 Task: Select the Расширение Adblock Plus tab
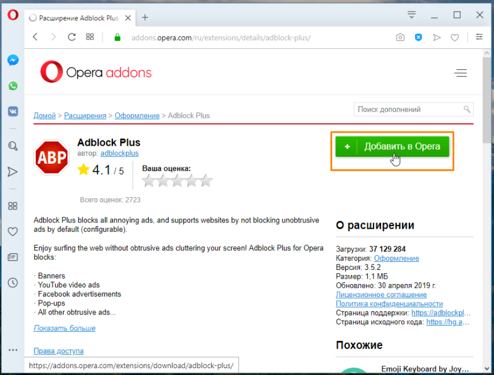pos(80,18)
